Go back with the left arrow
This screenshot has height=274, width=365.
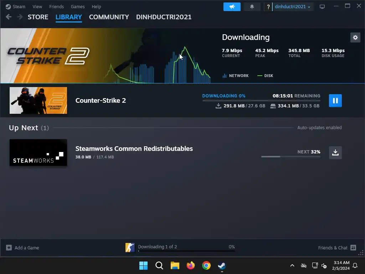[9, 17]
